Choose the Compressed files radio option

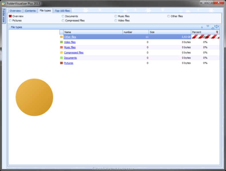coord(73,21)
